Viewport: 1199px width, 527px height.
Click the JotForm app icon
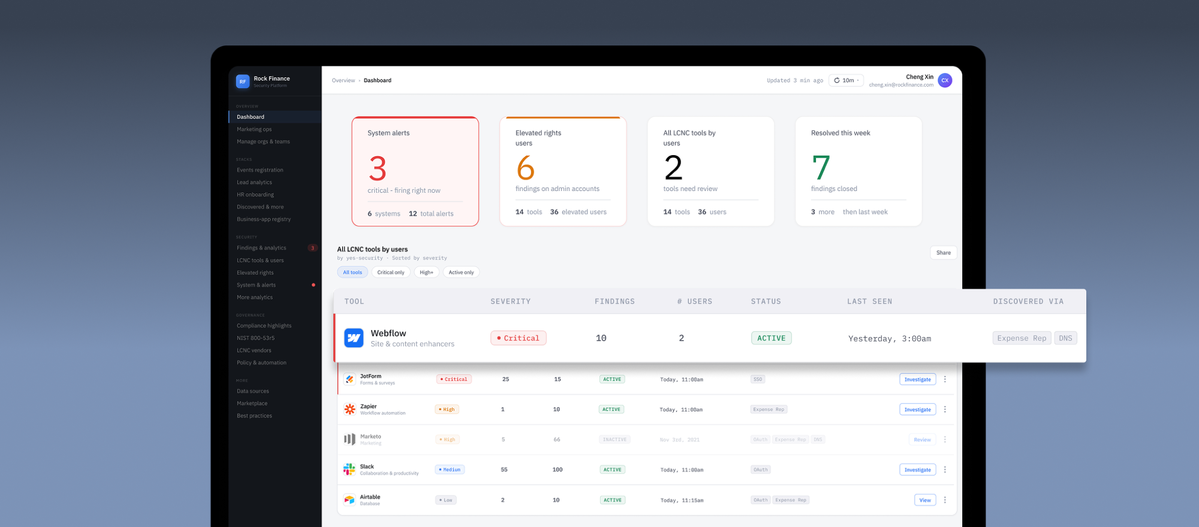(x=350, y=379)
